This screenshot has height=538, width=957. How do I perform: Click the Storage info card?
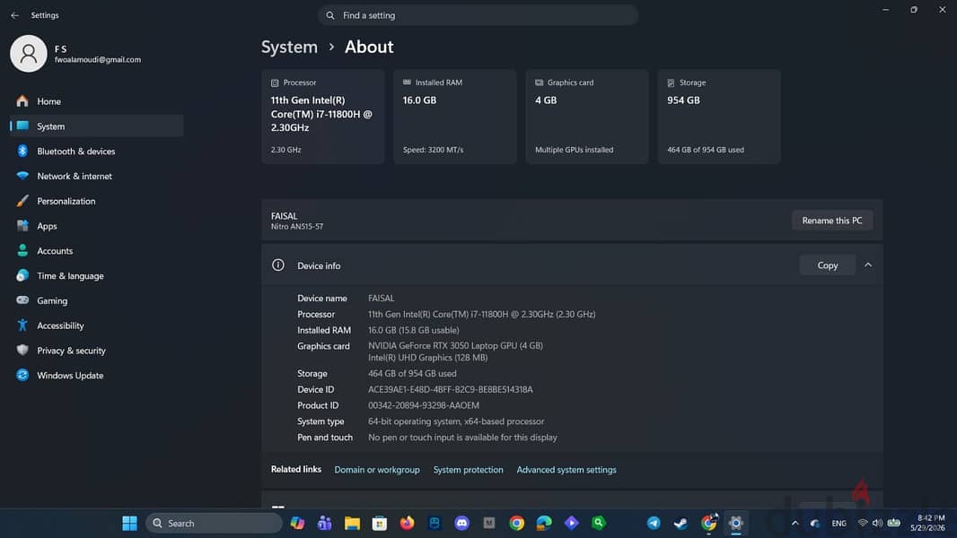719,117
